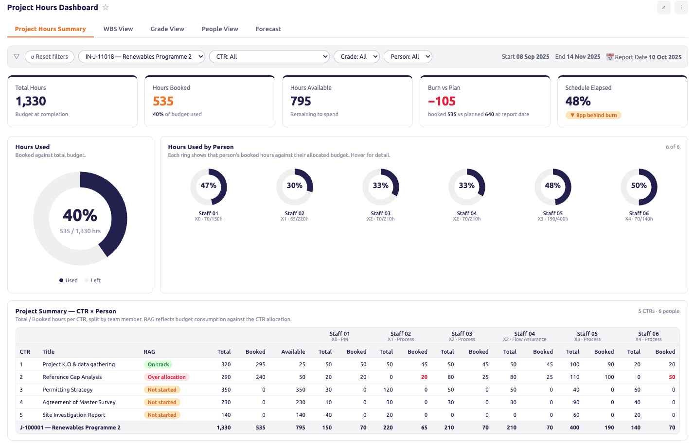This screenshot has height=445, width=694.
Task: Open the more options kebab menu
Action: pyautogui.click(x=681, y=7)
